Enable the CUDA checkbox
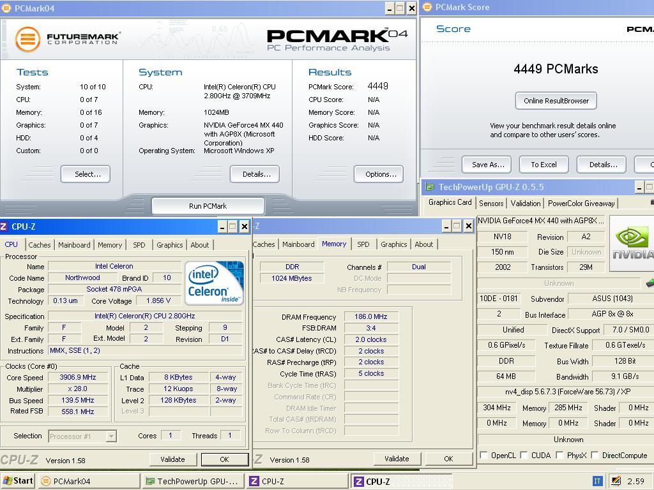 click(x=524, y=455)
